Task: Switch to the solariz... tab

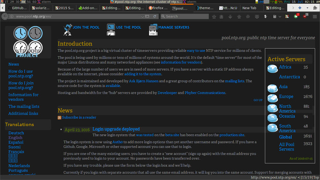Action: [x=41, y=8]
